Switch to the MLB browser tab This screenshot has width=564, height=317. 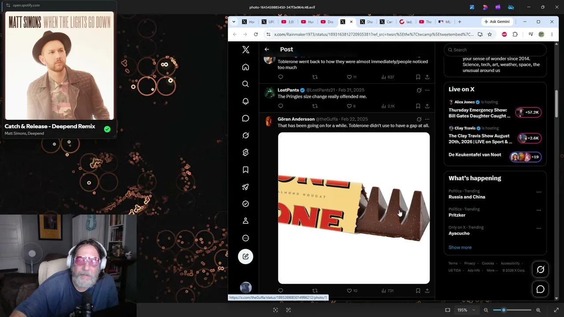click(445, 22)
